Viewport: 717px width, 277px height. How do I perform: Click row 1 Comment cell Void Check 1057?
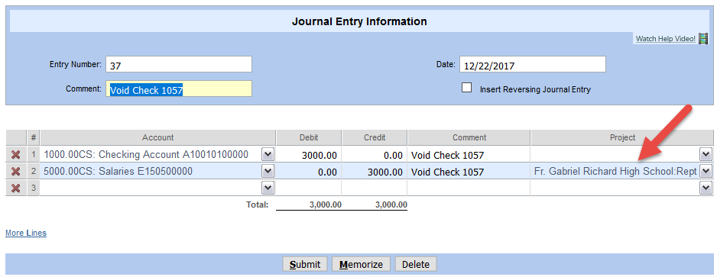pyautogui.click(x=469, y=155)
